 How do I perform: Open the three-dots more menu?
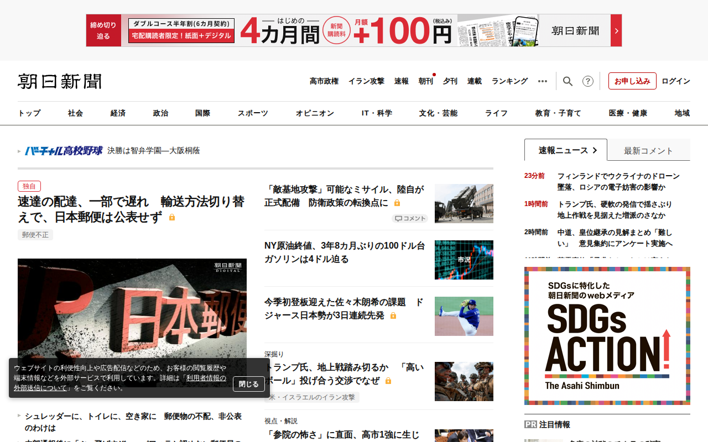pos(543,81)
